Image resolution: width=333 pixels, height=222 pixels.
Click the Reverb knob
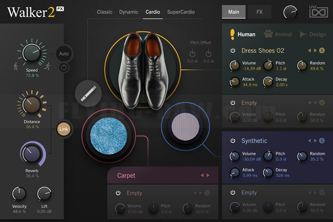point(32,154)
